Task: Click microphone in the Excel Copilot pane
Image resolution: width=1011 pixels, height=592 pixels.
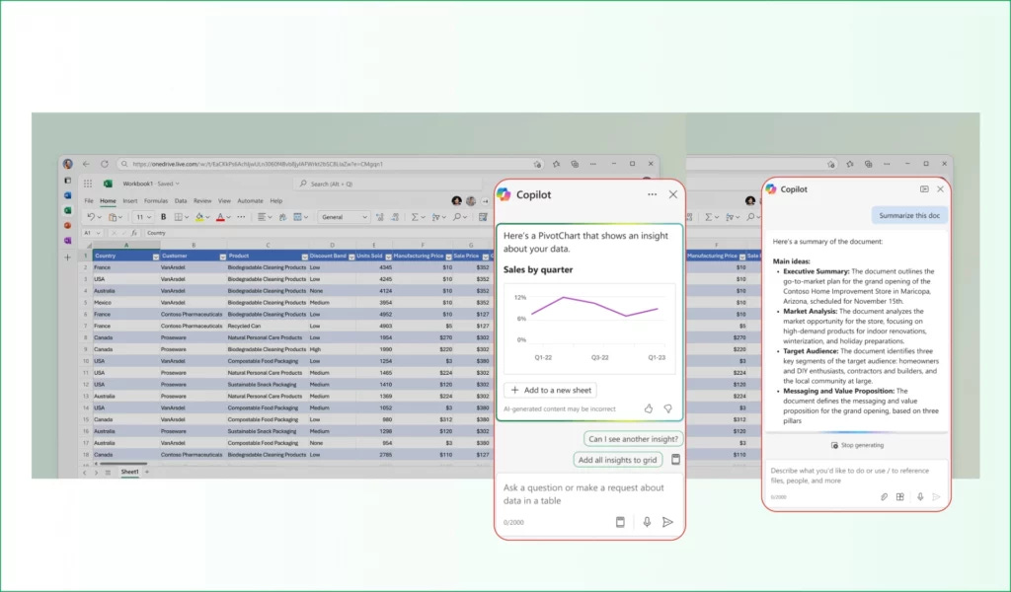Action: 647,522
